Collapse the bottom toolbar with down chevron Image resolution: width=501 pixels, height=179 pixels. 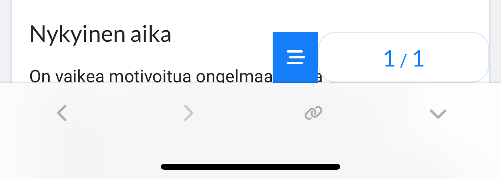click(x=438, y=113)
